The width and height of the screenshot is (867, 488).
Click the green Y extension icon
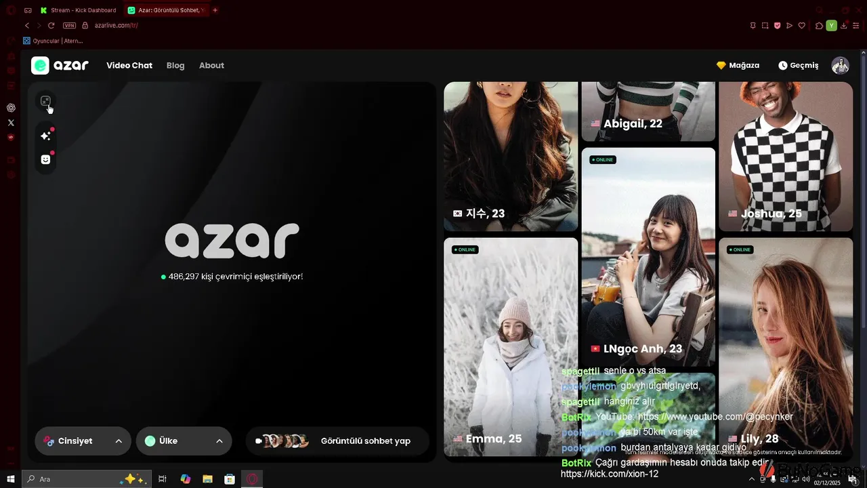[x=831, y=26]
